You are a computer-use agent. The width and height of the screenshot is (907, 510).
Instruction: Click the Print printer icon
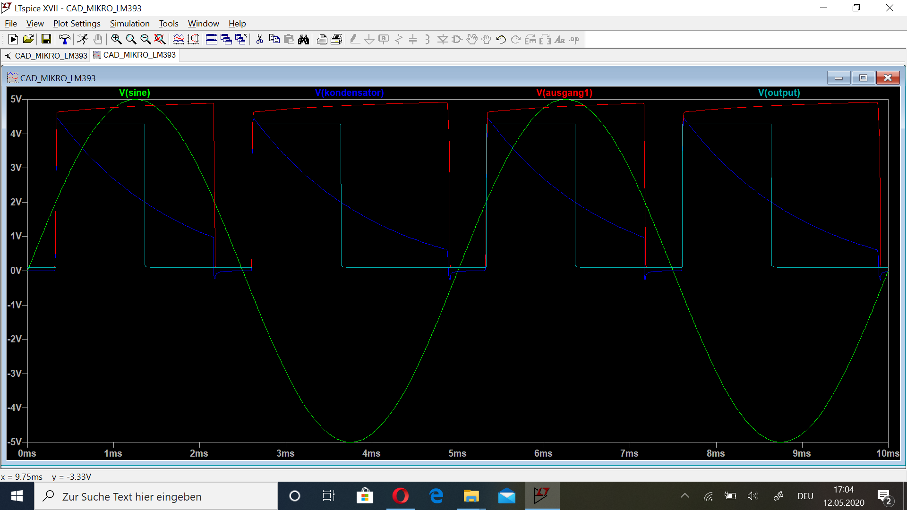(x=322, y=40)
